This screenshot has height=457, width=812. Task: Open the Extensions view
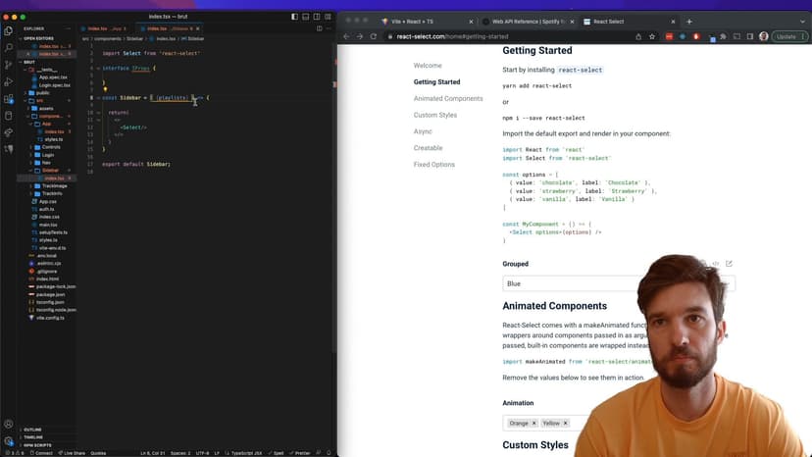pyautogui.click(x=9, y=97)
